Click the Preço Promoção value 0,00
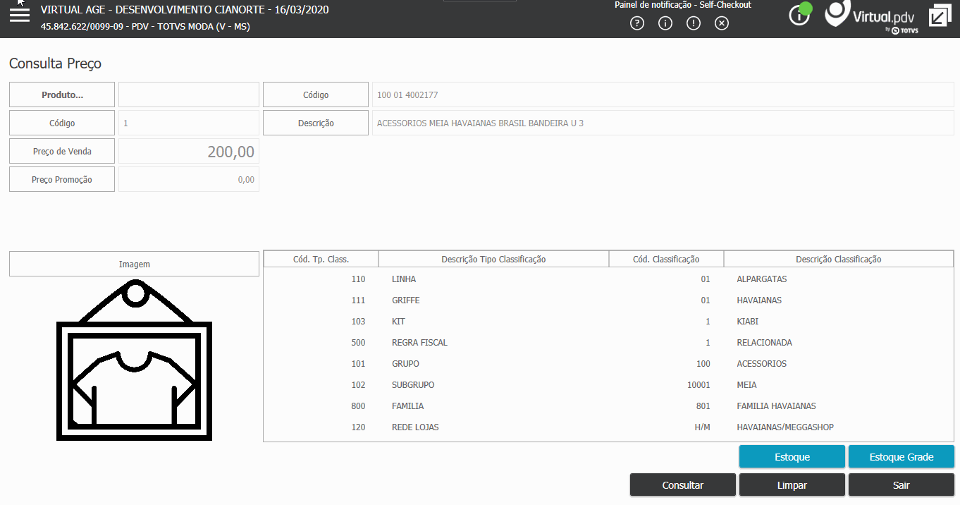 (x=189, y=179)
